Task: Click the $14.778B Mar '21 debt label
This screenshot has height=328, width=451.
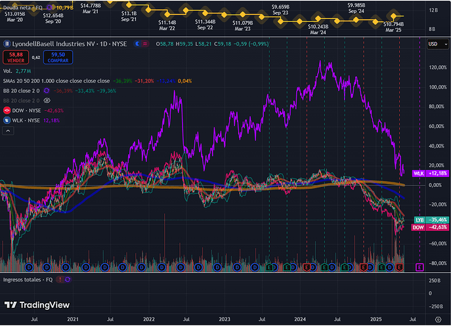Action: click(91, 9)
